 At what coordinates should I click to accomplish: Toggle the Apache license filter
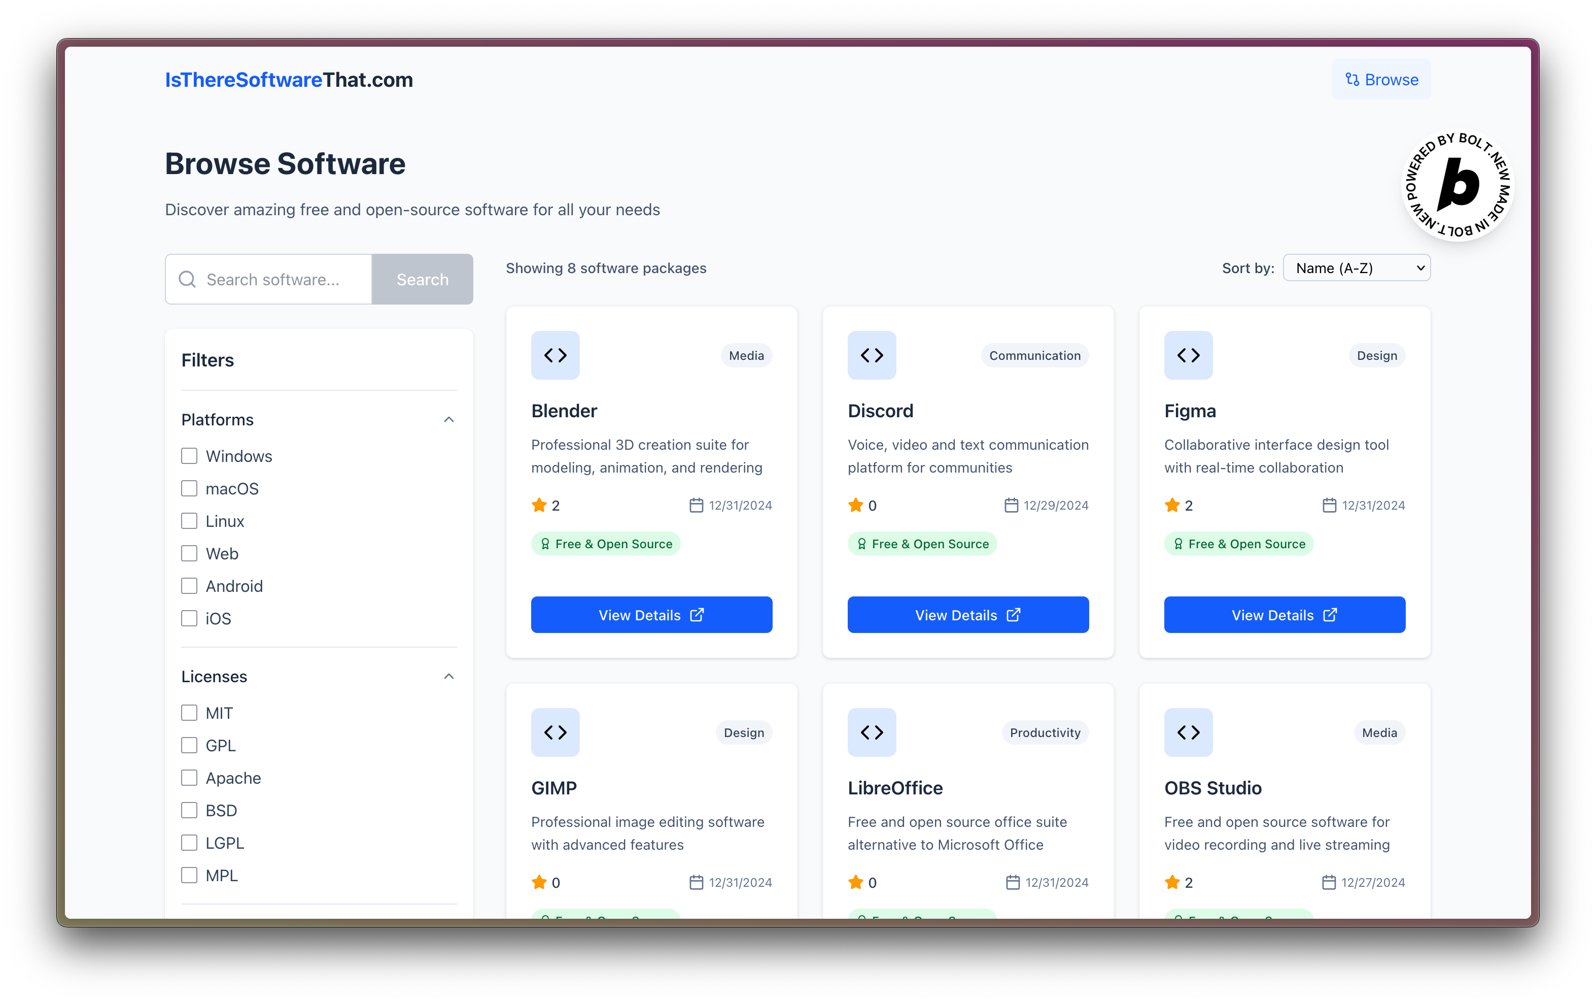click(189, 777)
